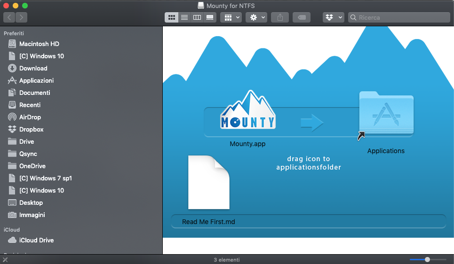
Task: Switch to icon view
Action: click(x=171, y=17)
